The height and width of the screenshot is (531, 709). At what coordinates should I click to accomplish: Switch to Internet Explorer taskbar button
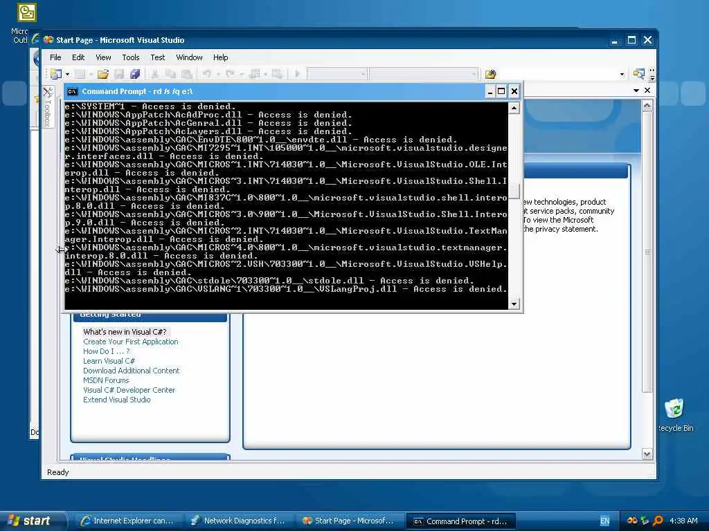127,521
